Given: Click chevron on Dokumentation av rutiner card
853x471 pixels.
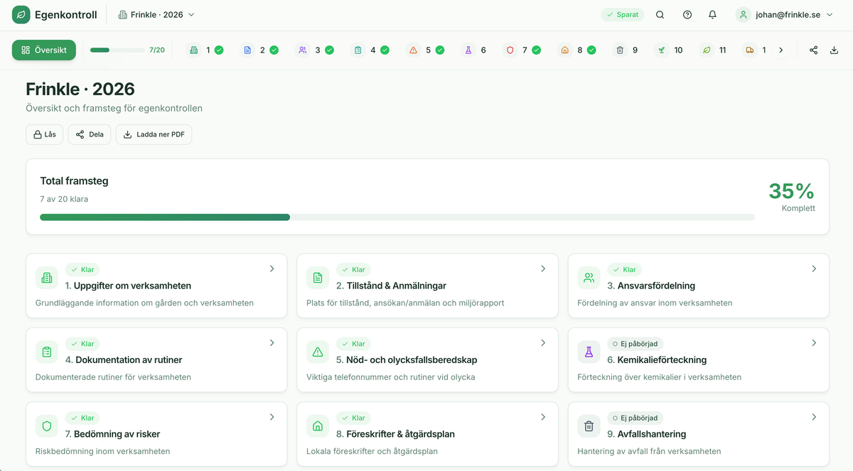Looking at the screenshot, I should (272, 343).
